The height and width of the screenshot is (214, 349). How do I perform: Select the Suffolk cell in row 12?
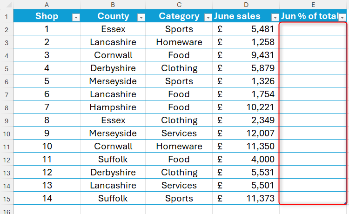(x=113, y=159)
